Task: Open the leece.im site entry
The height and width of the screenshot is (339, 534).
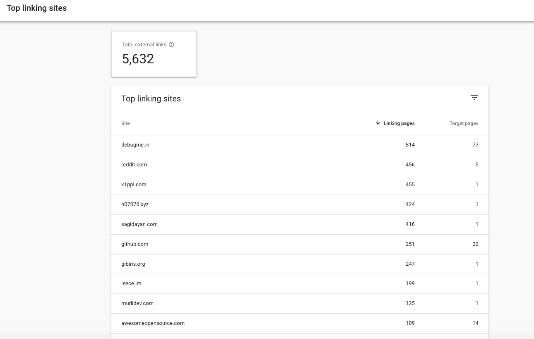Action: [131, 284]
